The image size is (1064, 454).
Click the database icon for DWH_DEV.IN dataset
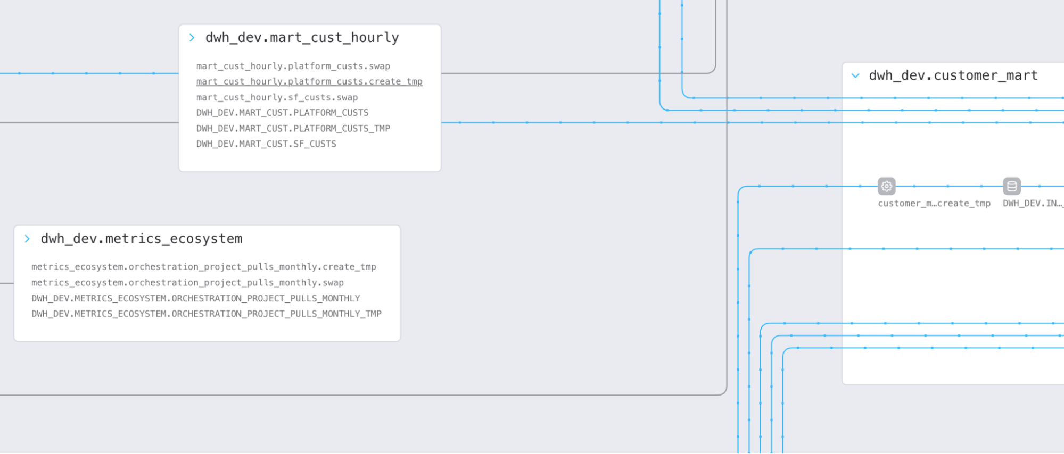[x=1011, y=186]
